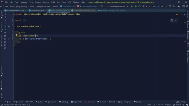Open Terminal tool window button
189x106 pixels.
coord(102,102)
